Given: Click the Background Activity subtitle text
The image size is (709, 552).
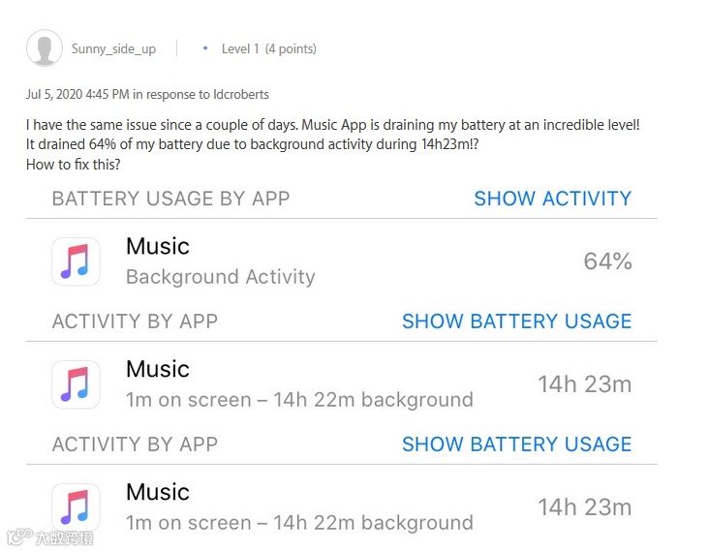Looking at the screenshot, I should point(221,277).
